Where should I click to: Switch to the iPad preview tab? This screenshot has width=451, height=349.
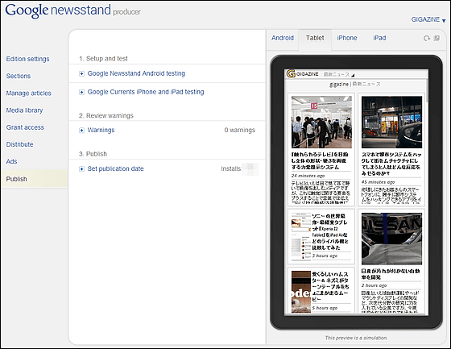[x=379, y=38]
